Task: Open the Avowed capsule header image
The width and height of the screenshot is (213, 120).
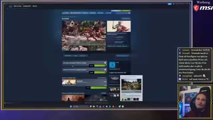Action: pyautogui.click(x=119, y=26)
